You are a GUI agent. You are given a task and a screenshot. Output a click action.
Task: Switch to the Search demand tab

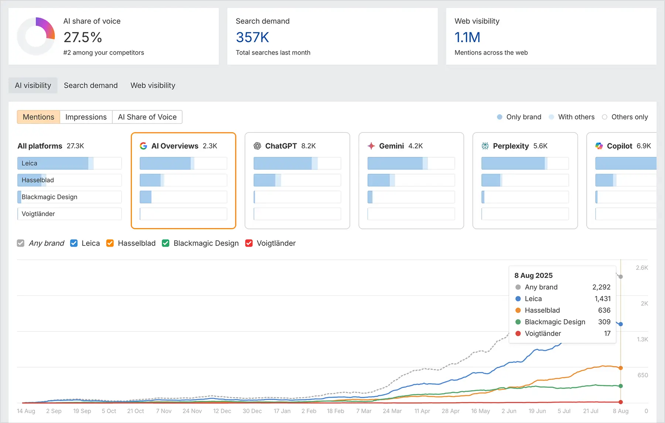[91, 85]
